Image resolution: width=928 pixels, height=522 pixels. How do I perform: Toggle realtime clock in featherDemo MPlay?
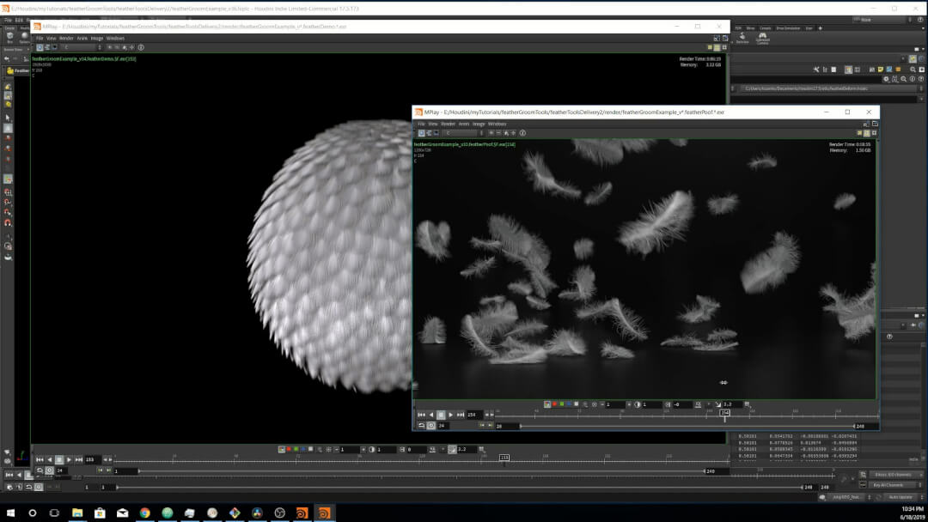tap(50, 470)
